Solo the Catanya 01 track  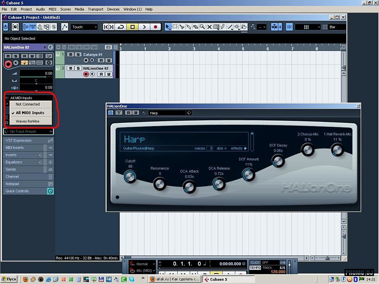point(78,55)
